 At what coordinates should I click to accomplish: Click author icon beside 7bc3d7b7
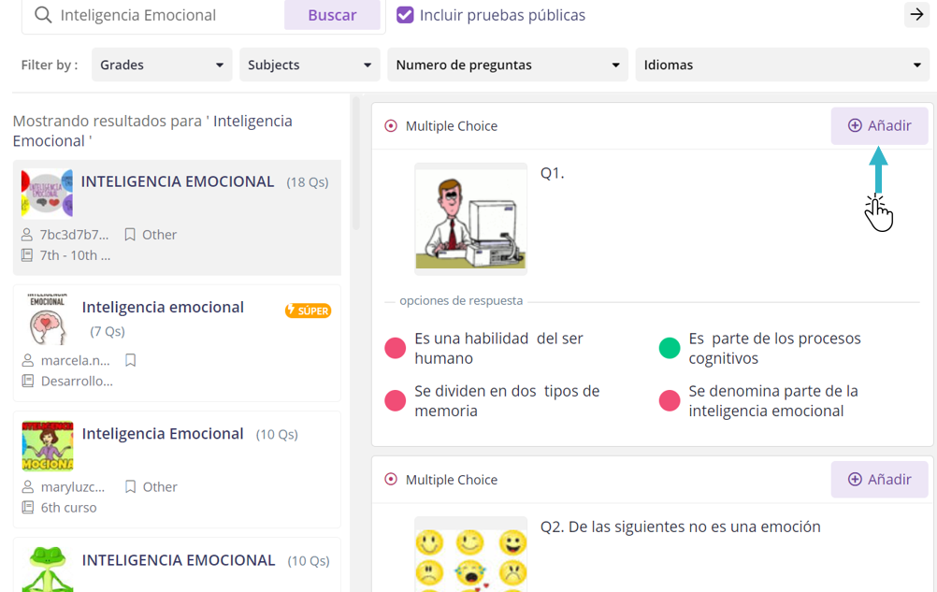(27, 235)
